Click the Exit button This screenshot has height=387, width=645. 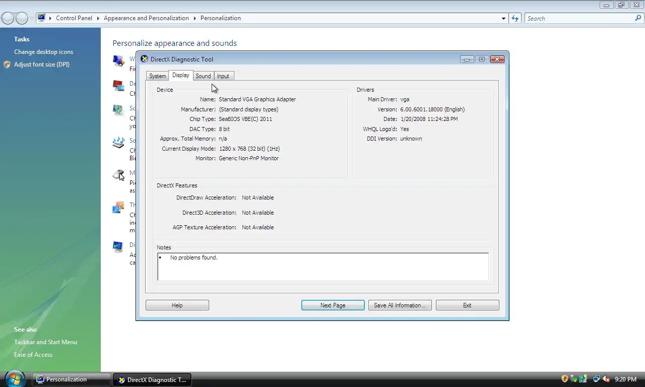(468, 305)
